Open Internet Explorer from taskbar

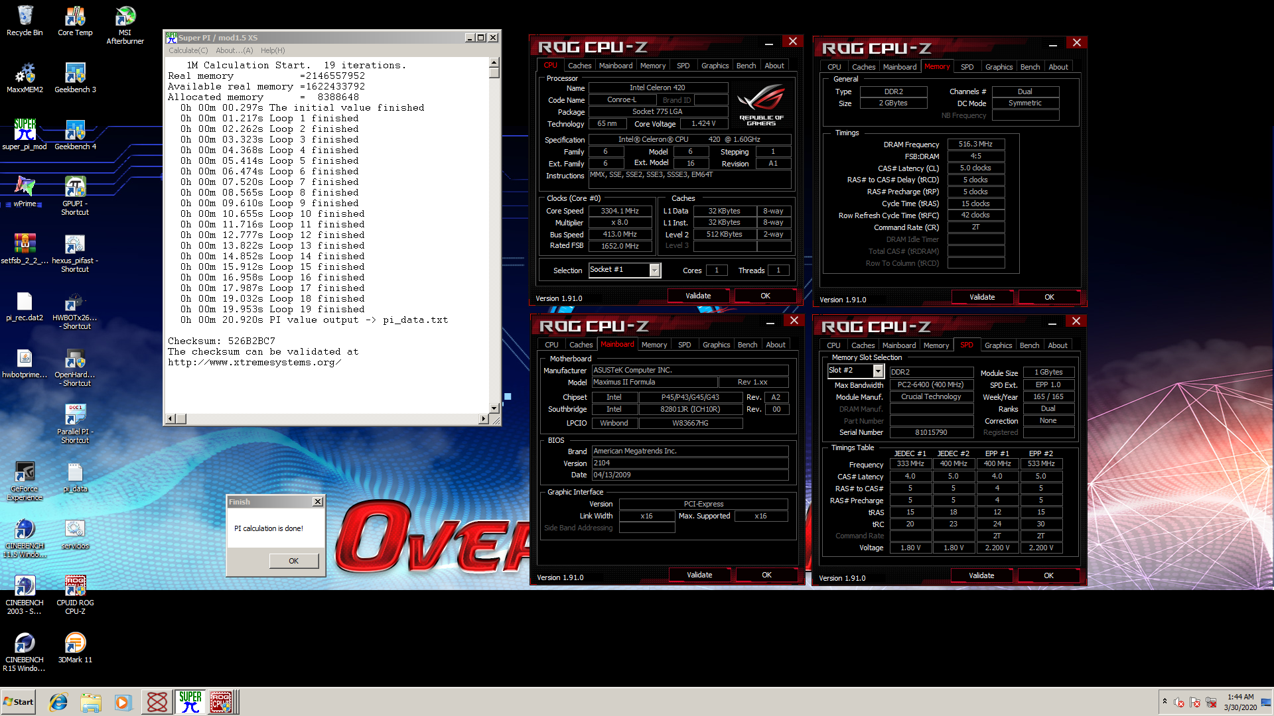coord(58,702)
